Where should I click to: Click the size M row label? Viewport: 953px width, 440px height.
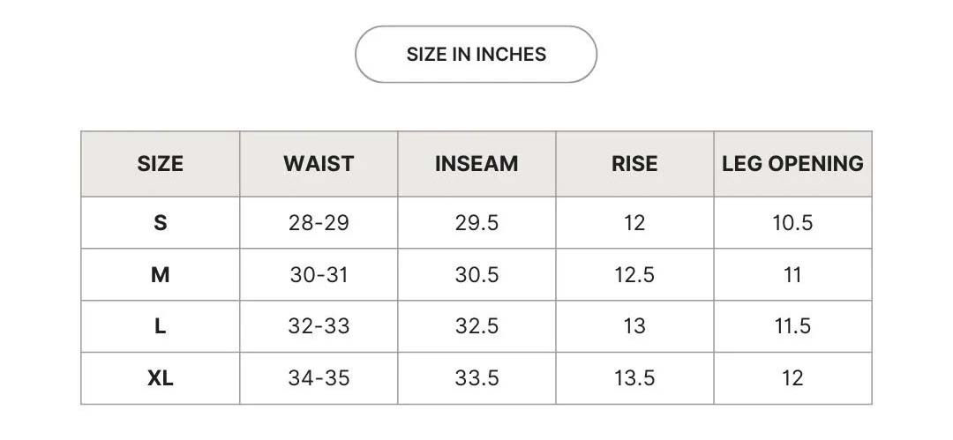tap(160, 275)
